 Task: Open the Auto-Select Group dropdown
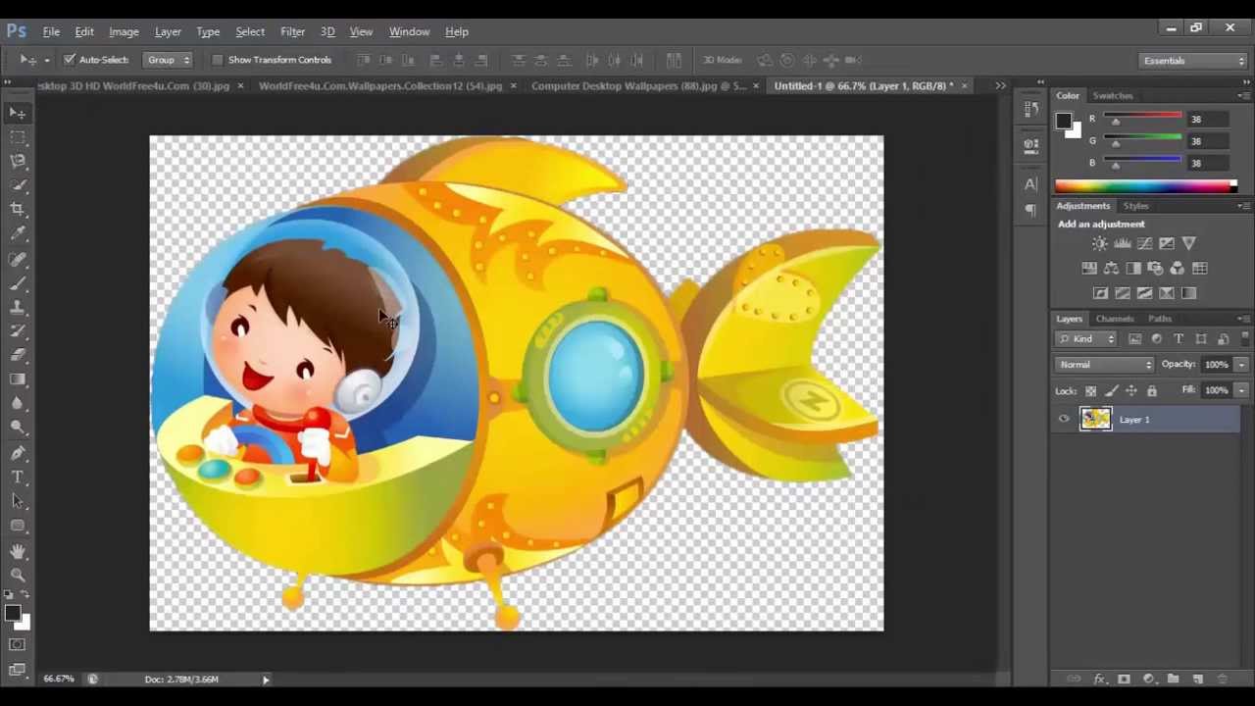[x=169, y=60]
